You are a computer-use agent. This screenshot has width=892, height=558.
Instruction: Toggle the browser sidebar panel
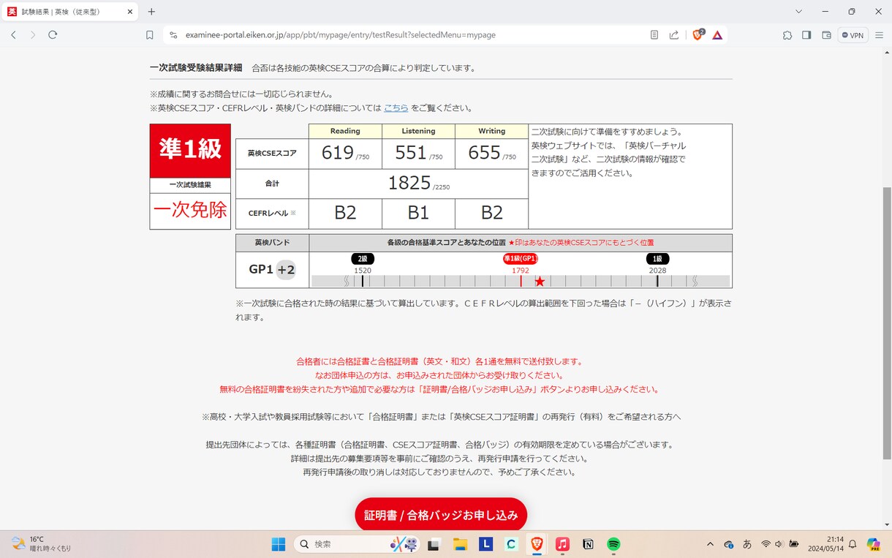tap(807, 34)
